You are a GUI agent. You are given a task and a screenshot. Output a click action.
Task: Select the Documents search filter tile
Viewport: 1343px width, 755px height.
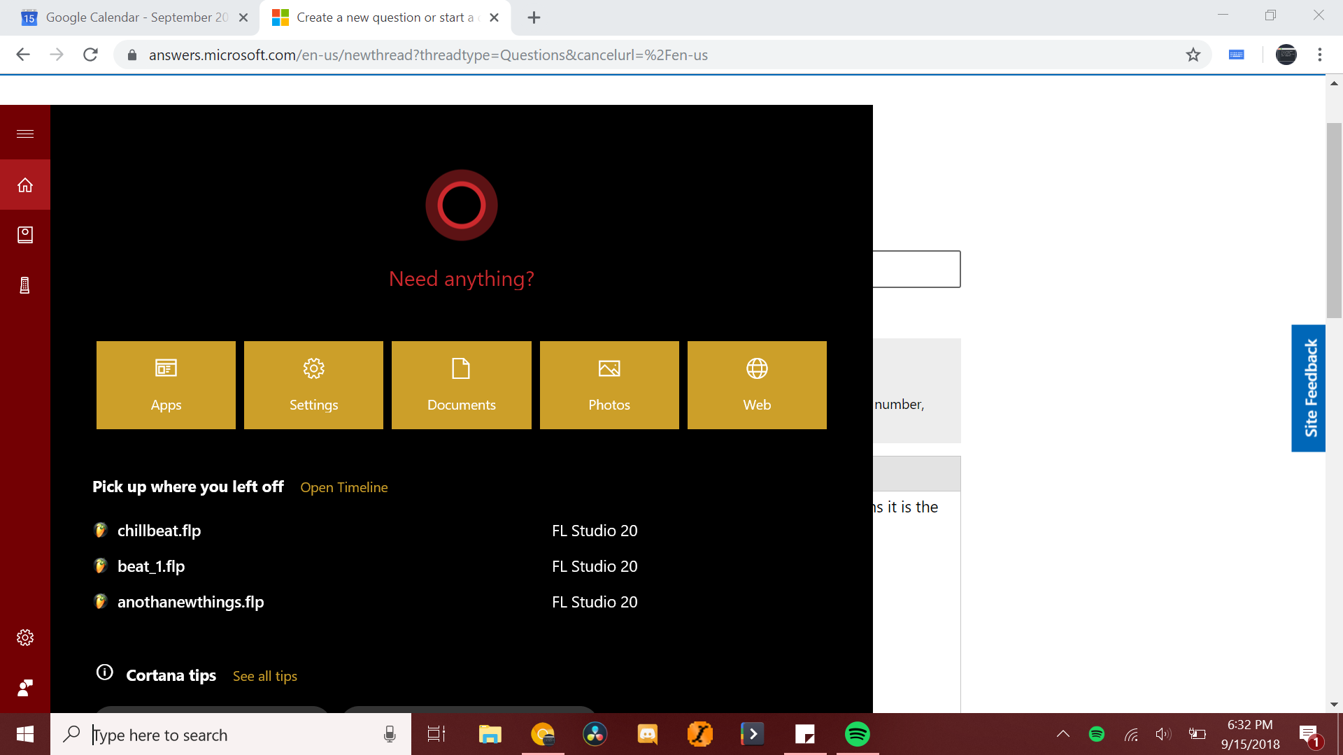point(461,385)
